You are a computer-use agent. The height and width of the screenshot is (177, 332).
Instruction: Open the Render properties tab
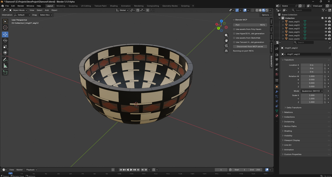277,55
